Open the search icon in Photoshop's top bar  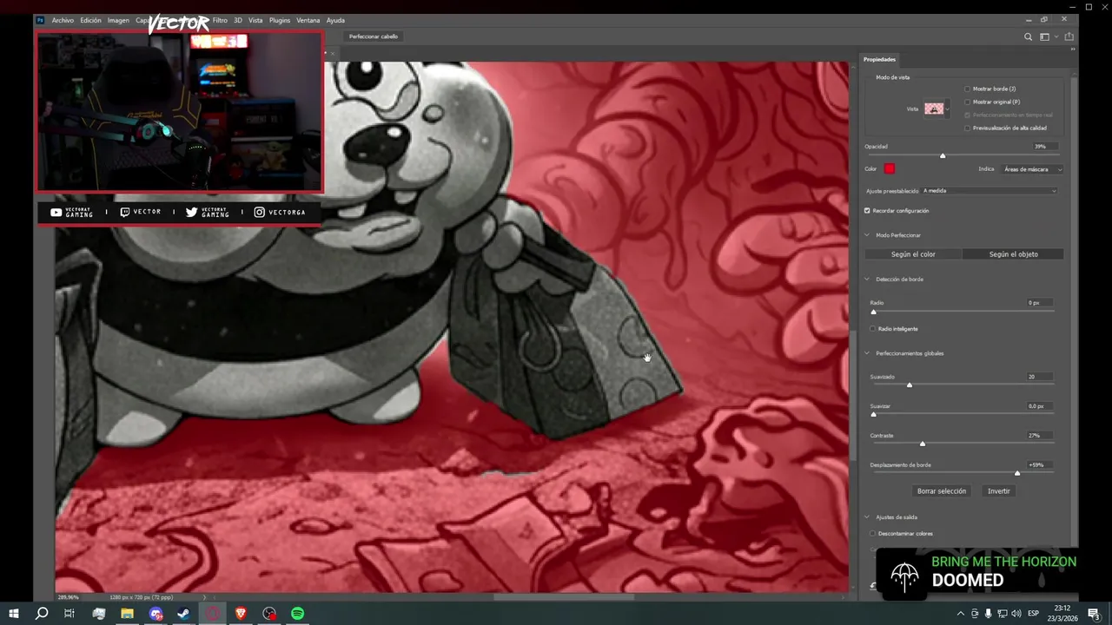point(1029,36)
